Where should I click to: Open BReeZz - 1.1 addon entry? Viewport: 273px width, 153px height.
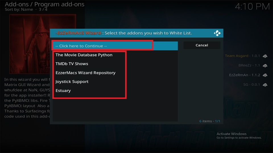pyautogui.click(x=249, y=65)
